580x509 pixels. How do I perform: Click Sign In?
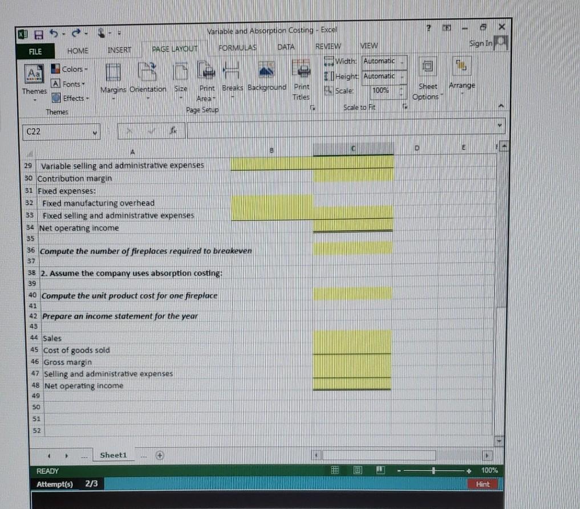(482, 43)
